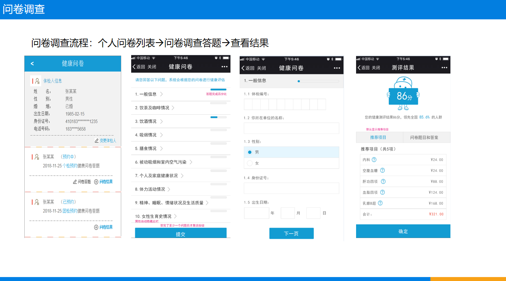The height and width of the screenshot is (281, 506).
Task: Click the phone number 183****5658
Action: tap(75, 129)
